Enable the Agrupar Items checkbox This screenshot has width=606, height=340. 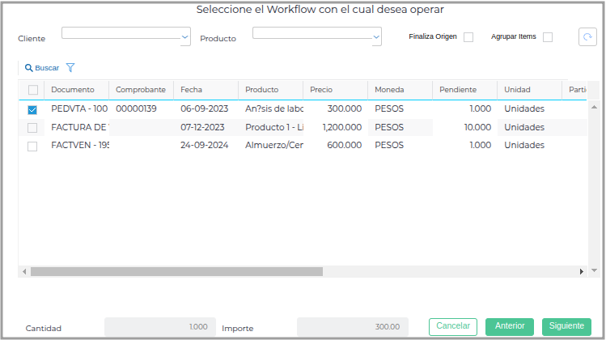548,37
